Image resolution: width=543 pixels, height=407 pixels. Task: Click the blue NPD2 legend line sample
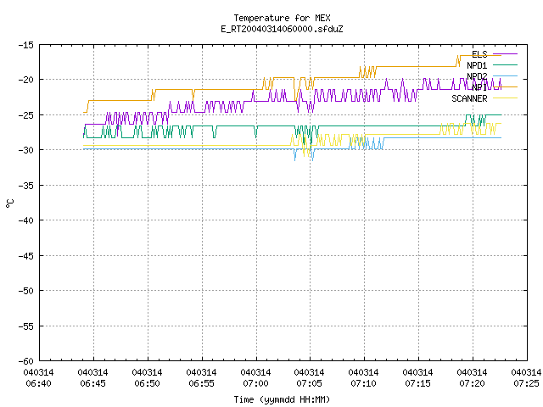click(x=505, y=75)
